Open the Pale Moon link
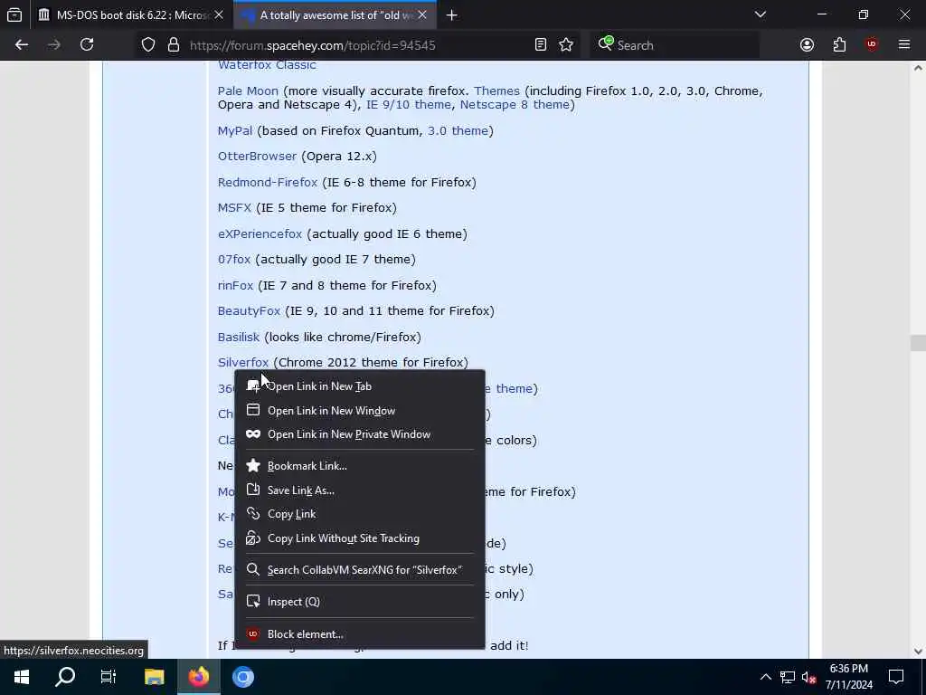Image resolution: width=926 pixels, height=695 pixels. coord(248,91)
